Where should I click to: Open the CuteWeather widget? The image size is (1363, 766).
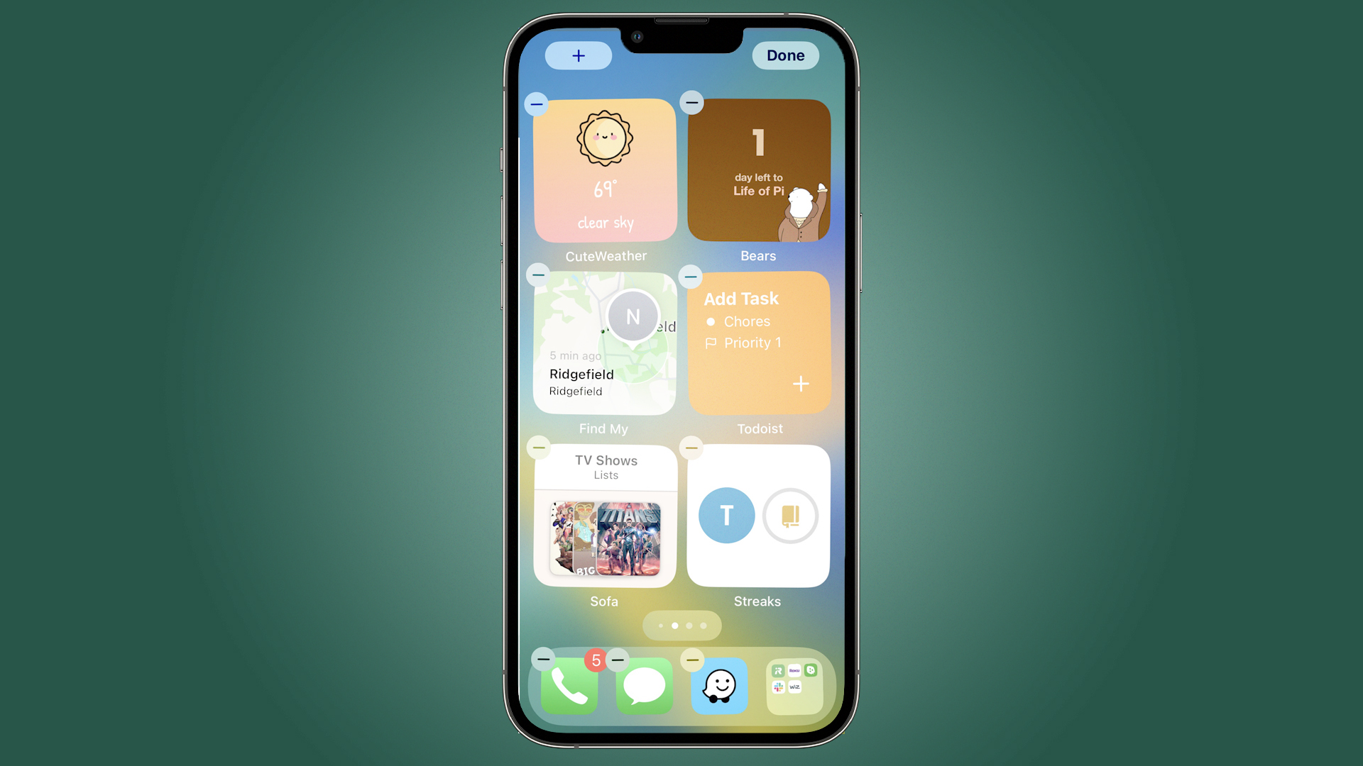(x=605, y=170)
